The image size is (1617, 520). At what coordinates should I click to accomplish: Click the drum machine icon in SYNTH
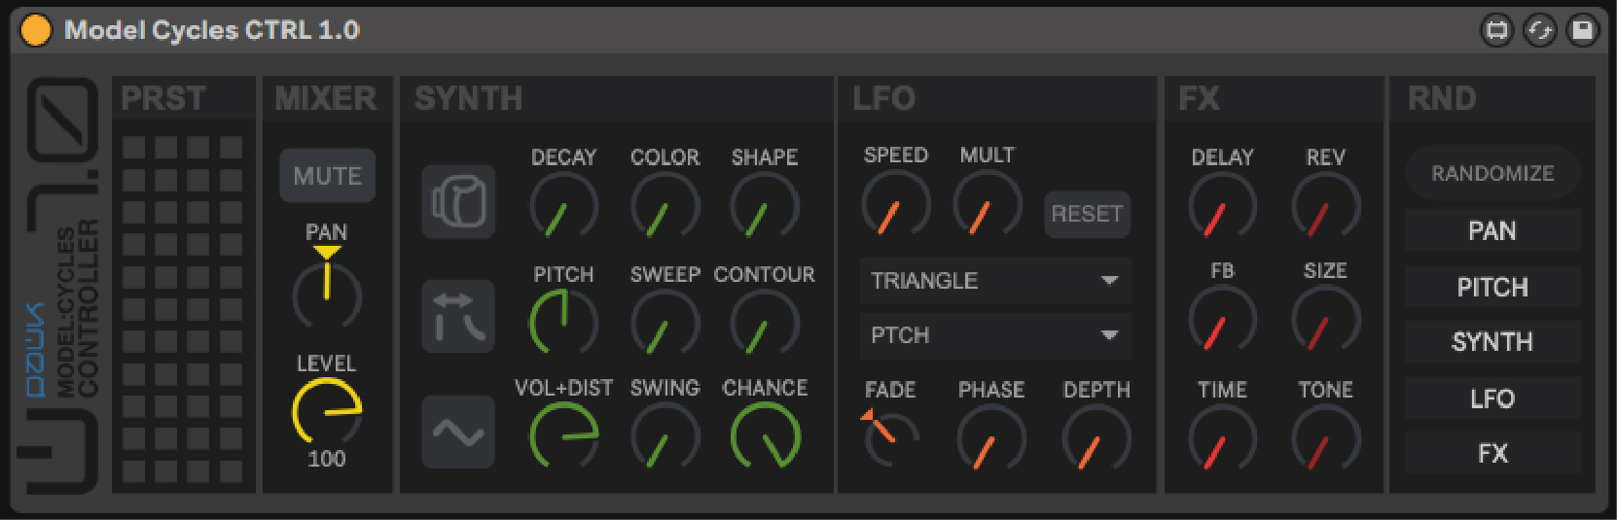[458, 202]
